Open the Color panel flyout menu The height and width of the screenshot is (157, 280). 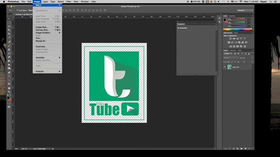tap(252, 16)
